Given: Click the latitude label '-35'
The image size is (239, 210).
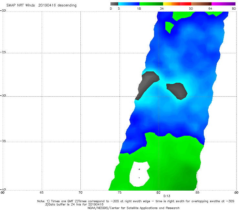Looking at the screenshot, I should (3, 141).
